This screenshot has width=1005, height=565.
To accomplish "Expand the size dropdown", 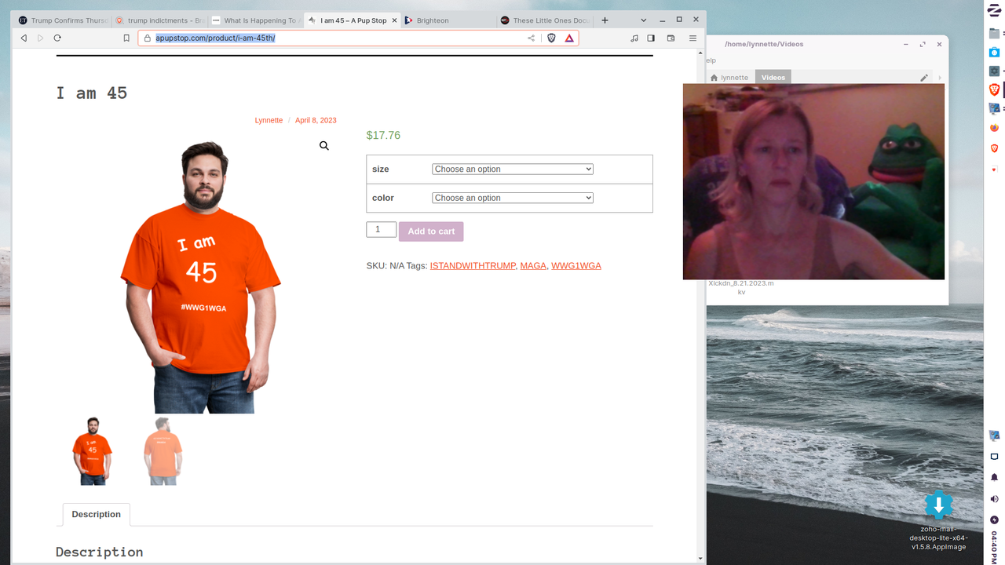I will 512,169.
